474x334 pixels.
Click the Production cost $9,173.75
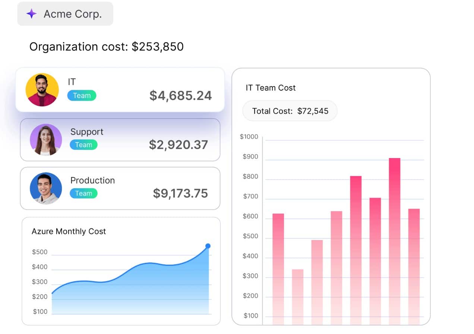pyautogui.click(x=180, y=193)
